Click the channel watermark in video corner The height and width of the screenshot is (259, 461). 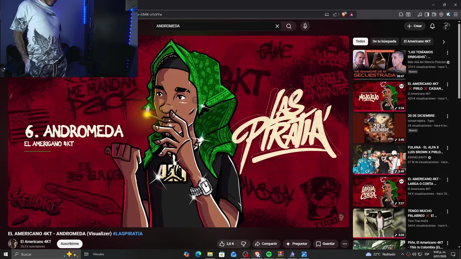point(341,217)
